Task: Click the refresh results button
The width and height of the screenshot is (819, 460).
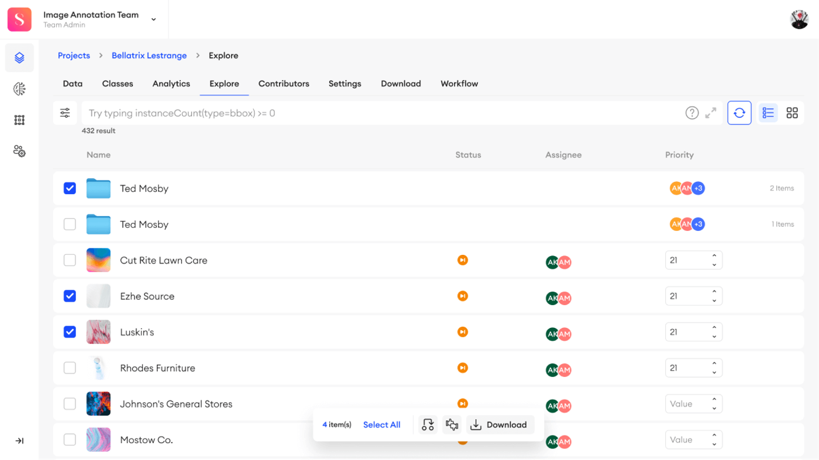Action: coord(739,113)
